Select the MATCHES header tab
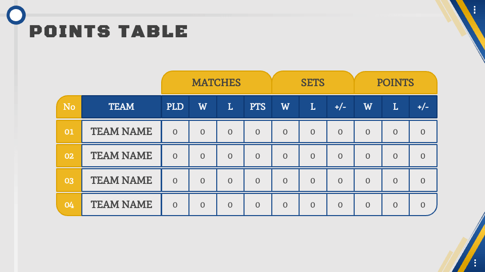 pyautogui.click(x=217, y=82)
